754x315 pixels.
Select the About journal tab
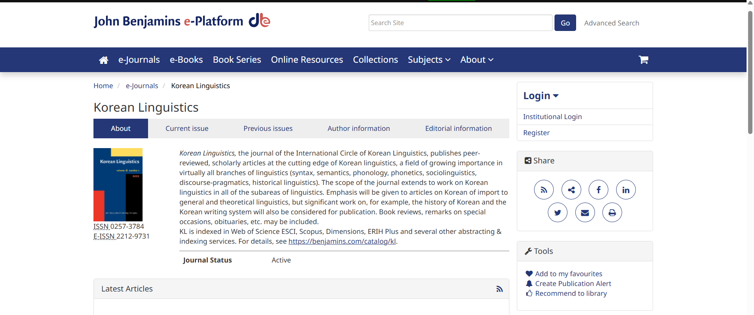pos(121,129)
